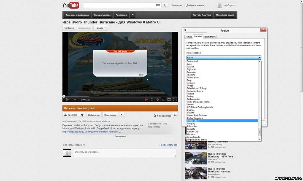303x181 pixels.
Task: Show video statistics chart icon
Action: 175,115
